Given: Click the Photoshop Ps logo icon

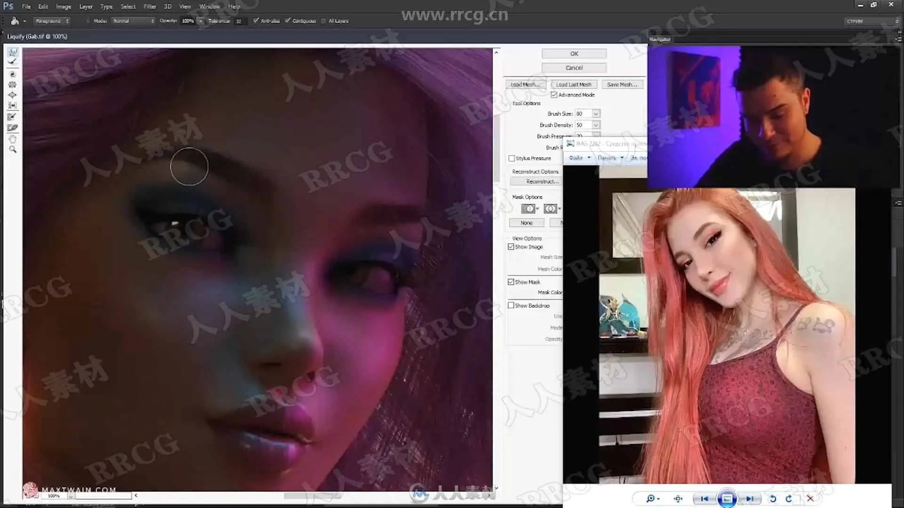Looking at the screenshot, I should (8, 6).
